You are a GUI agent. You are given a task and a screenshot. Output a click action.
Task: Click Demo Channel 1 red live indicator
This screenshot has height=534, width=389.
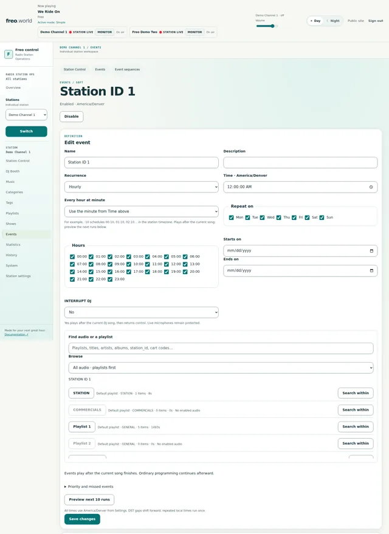(70, 32)
